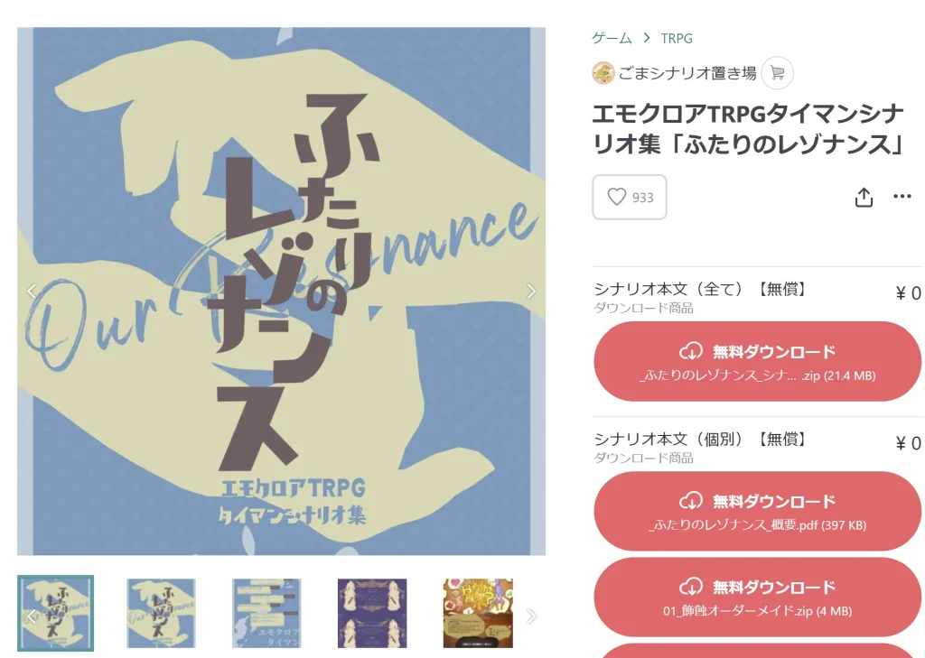Show next image with the main image right arrow

(x=531, y=291)
